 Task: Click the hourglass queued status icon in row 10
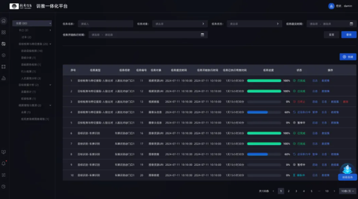point(294,175)
